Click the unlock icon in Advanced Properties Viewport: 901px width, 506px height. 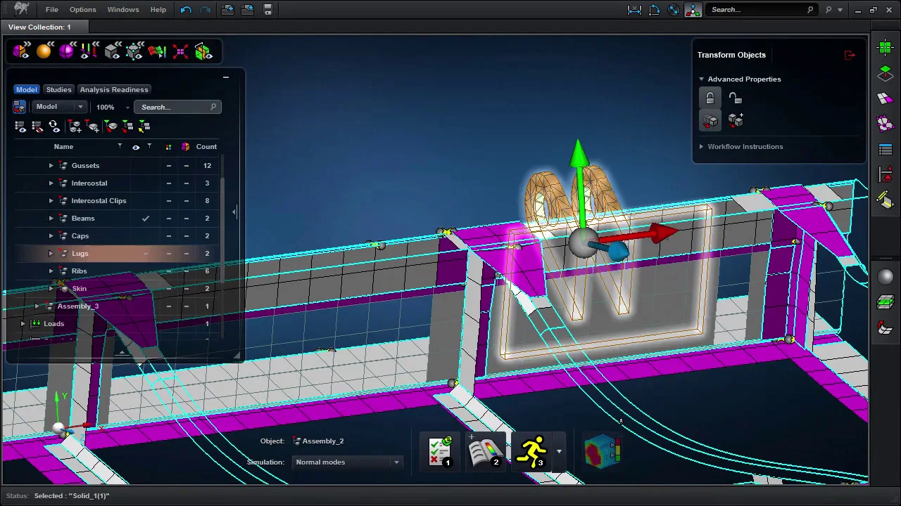click(735, 98)
